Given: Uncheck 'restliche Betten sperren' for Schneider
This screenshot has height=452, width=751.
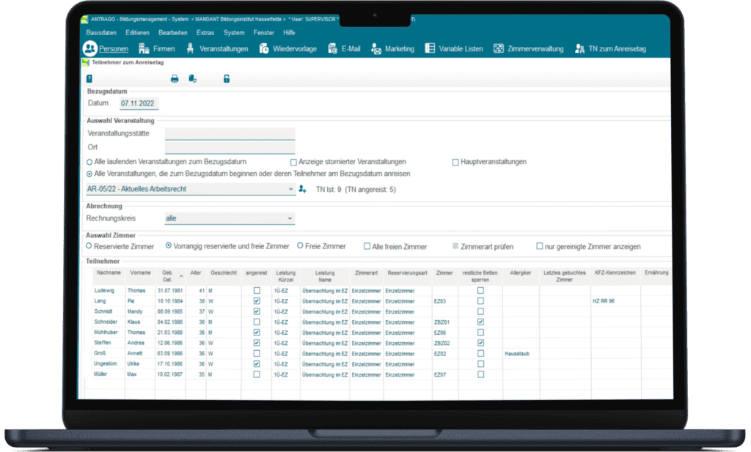Looking at the screenshot, I should 480,322.
